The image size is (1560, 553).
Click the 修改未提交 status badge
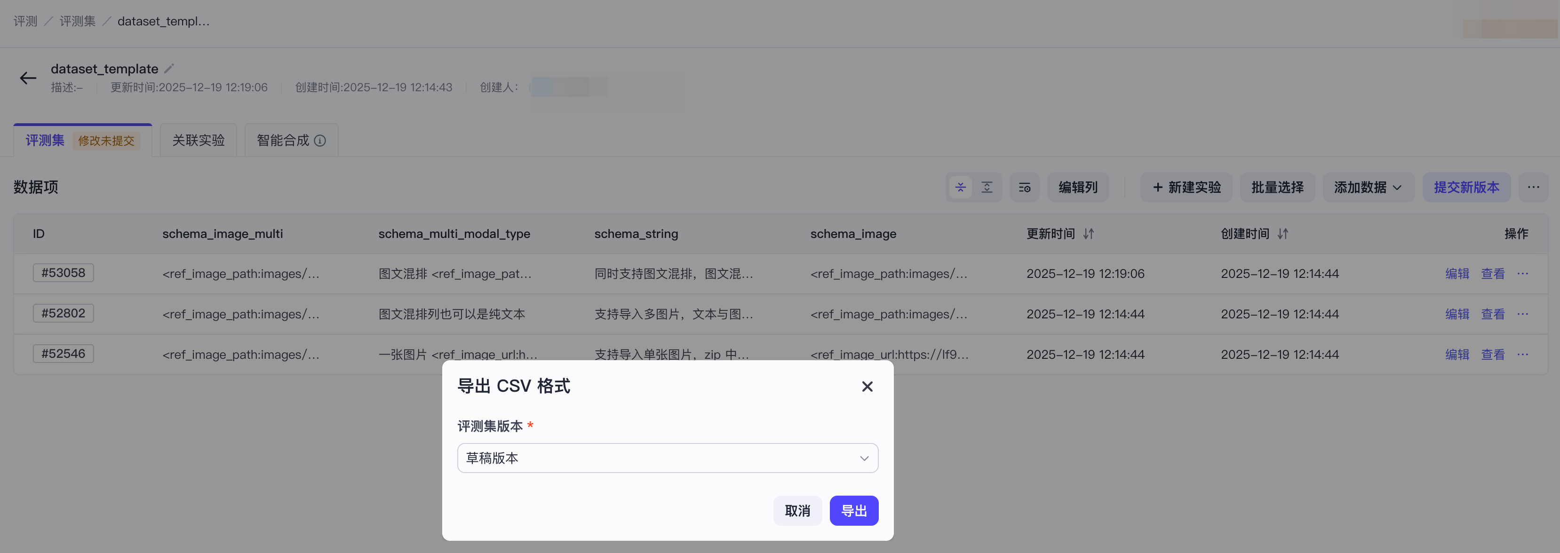(106, 141)
